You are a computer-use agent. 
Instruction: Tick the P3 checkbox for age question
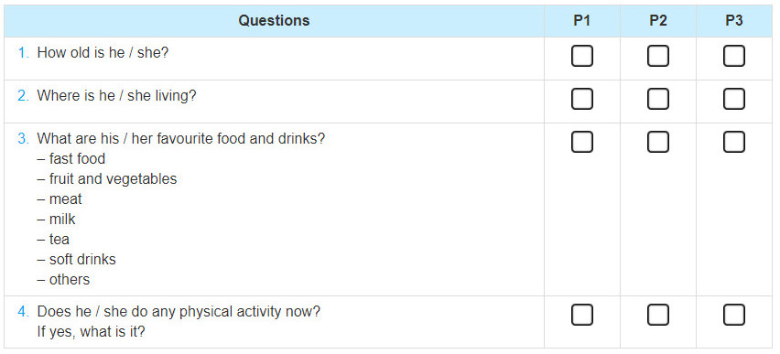(x=733, y=56)
